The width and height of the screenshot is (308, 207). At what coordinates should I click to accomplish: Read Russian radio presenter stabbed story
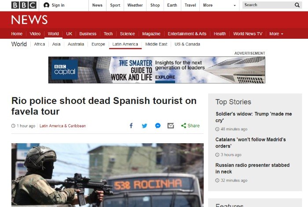(x=252, y=168)
